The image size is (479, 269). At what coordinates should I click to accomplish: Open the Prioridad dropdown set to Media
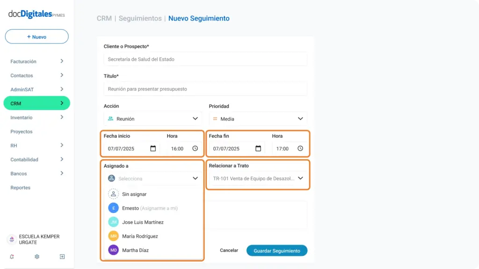[x=258, y=119]
